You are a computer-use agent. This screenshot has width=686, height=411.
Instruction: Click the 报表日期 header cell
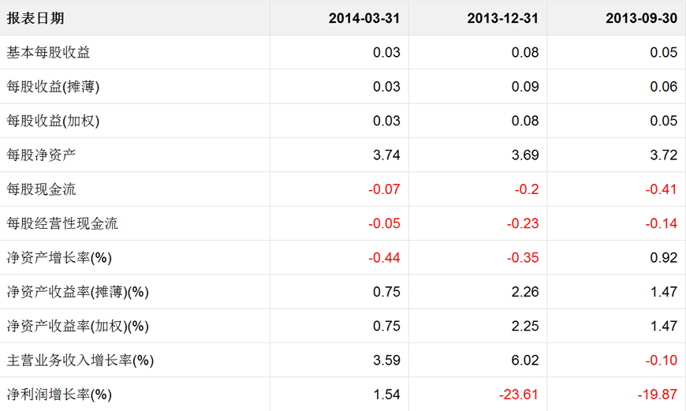point(36,18)
